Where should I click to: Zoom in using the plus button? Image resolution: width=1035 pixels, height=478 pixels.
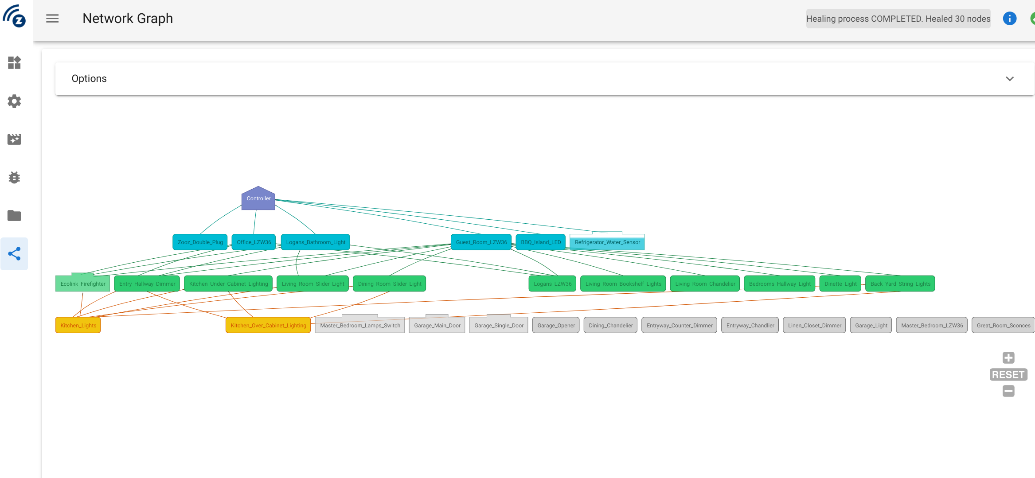pyautogui.click(x=1008, y=358)
